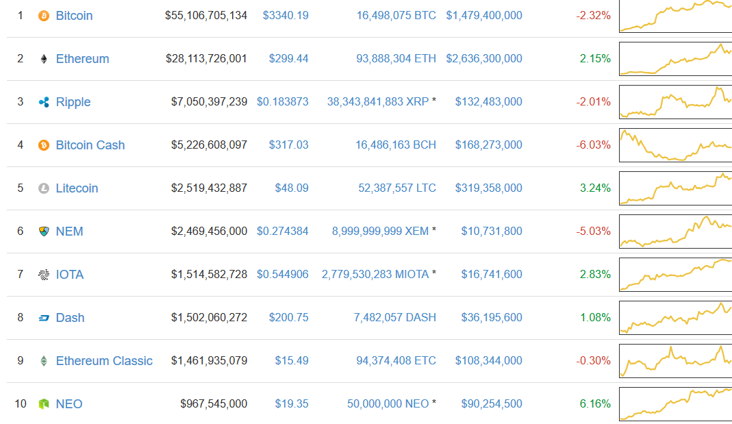
Task: Click the Ethereum Classic logo icon
Action: [x=44, y=361]
